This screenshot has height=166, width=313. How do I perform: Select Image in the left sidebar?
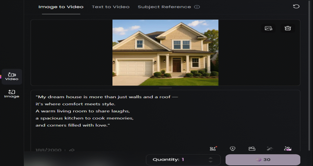[x=12, y=94]
